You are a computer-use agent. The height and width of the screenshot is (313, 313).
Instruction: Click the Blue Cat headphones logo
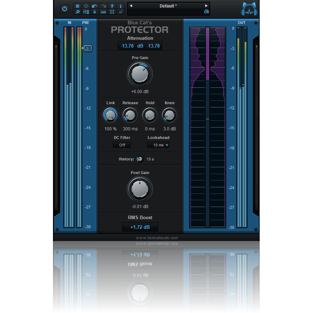[249, 9]
